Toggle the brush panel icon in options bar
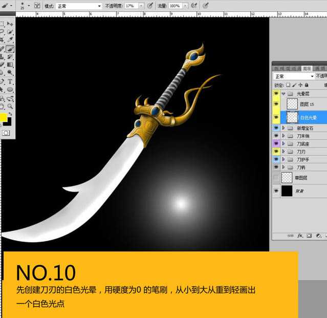 37,6
